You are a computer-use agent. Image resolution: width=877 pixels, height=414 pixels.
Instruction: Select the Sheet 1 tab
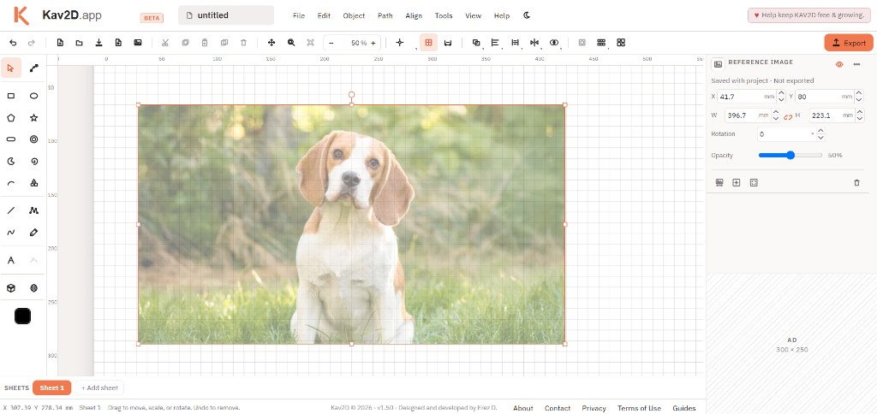[52, 387]
